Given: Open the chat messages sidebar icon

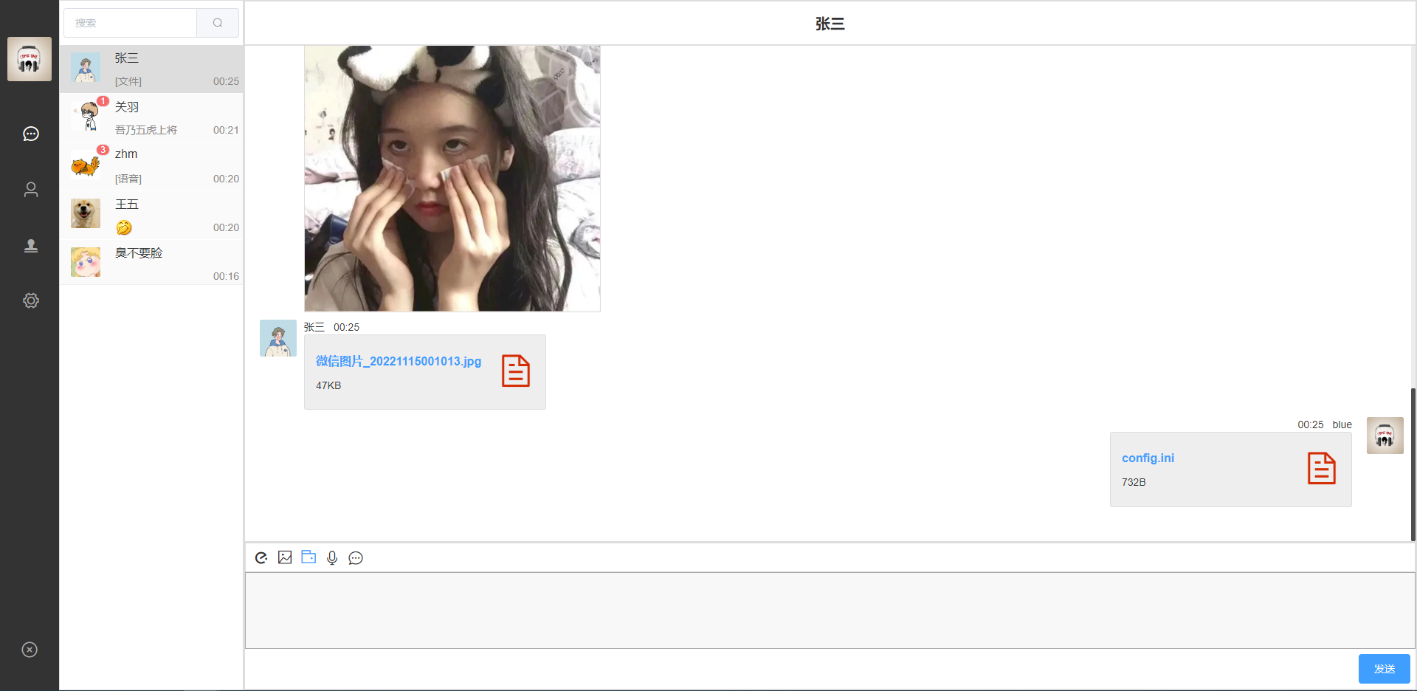Looking at the screenshot, I should pos(30,134).
